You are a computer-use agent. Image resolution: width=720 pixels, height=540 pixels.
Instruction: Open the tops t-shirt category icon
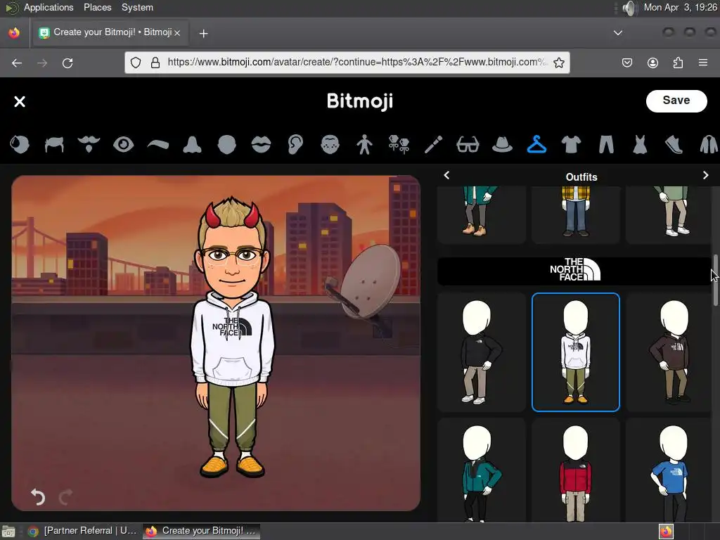click(571, 145)
